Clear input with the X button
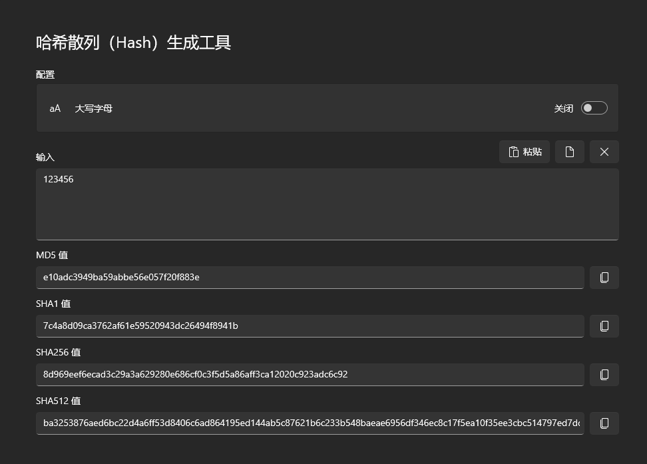647x464 pixels. tap(604, 152)
